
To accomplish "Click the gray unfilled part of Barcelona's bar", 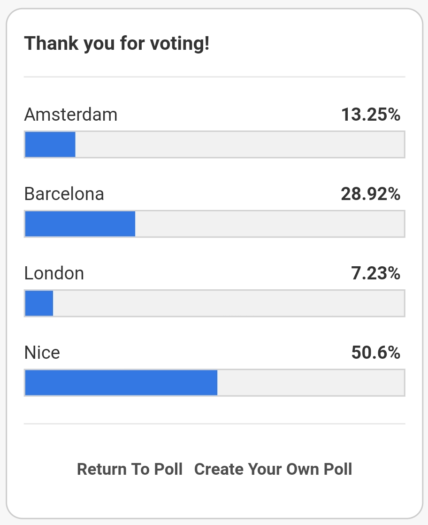I will pyautogui.click(x=269, y=224).
